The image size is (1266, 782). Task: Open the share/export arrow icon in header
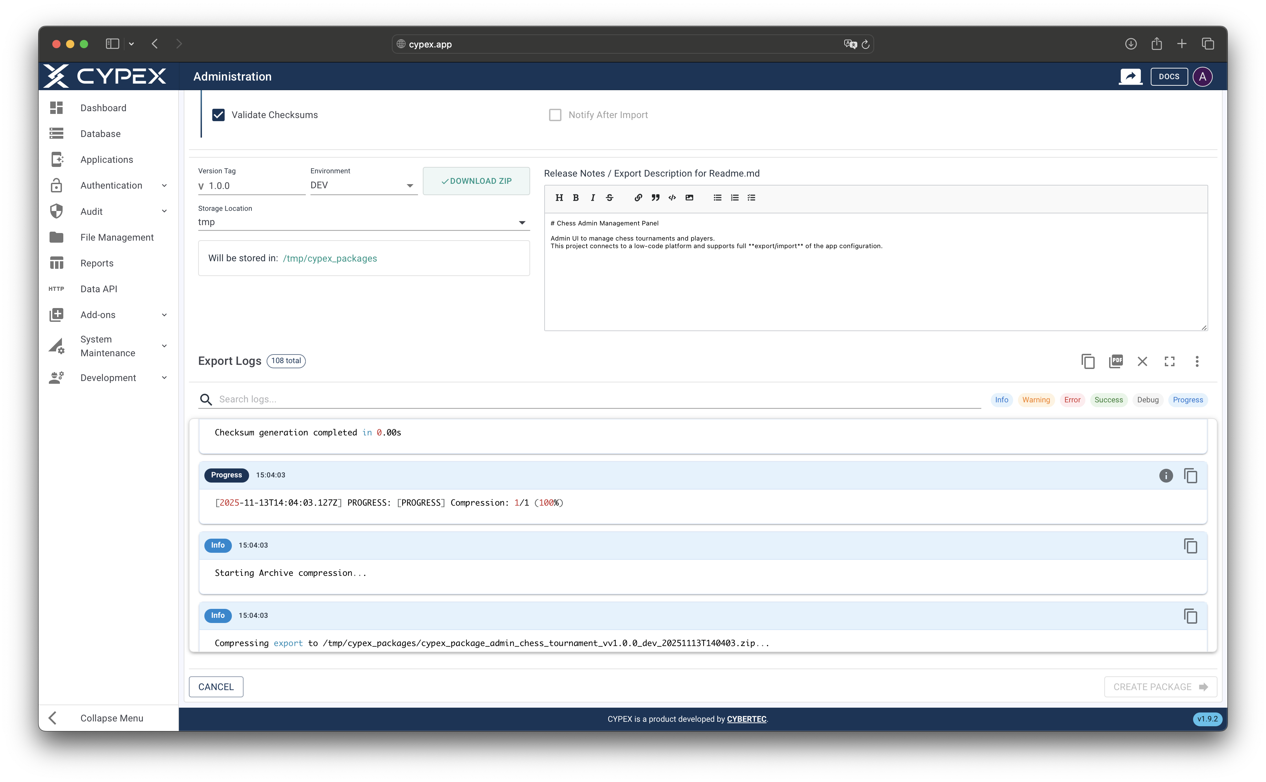(x=1131, y=76)
